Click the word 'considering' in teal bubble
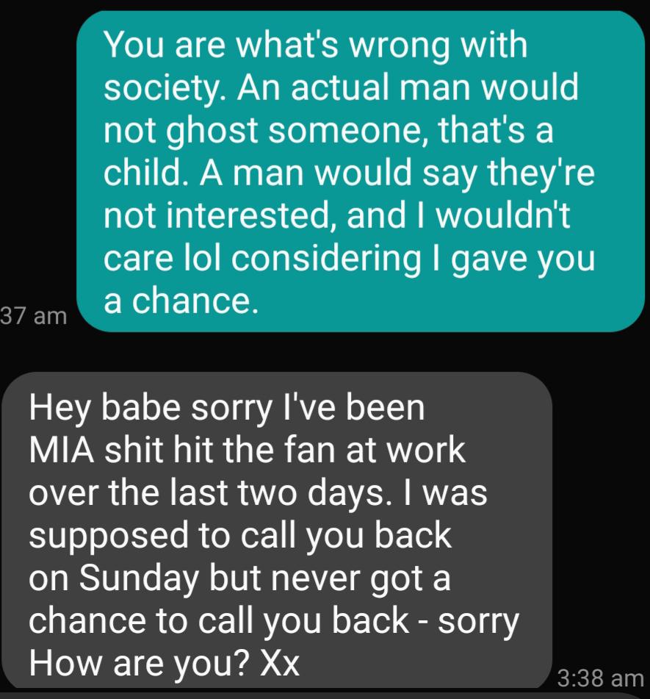This screenshot has width=650, height=699. [326, 259]
